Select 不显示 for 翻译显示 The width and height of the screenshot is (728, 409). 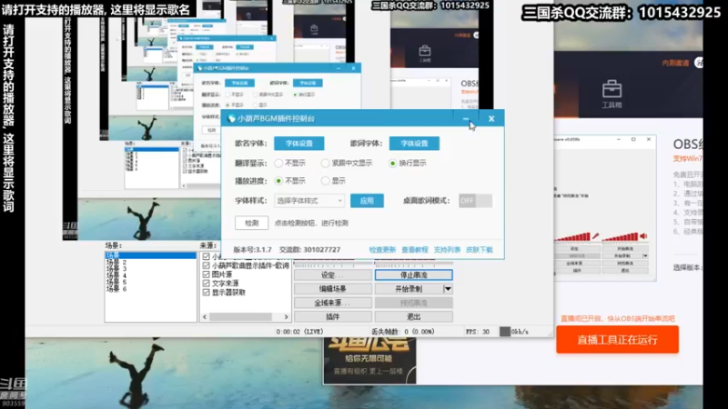[x=278, y=164]
